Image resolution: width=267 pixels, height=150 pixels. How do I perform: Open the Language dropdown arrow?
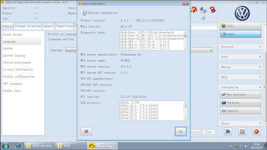tap(211, 50)
